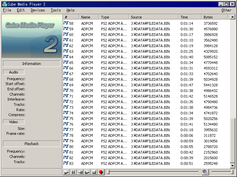The height and width of the screenshot is (177, 237).
Task: Click the ADPCM name in row 77
Action: [x=87, y=130]
